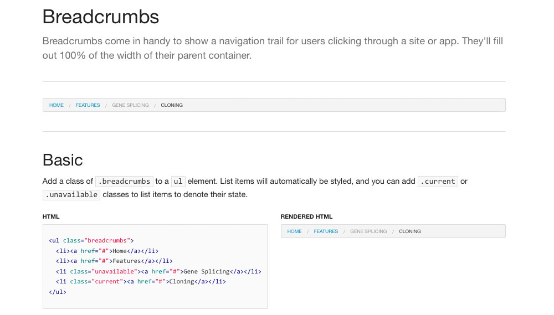554x315 pixels.
Task: Open FEATURES in the top breadcrumb bar
Action: click(88, 105)
